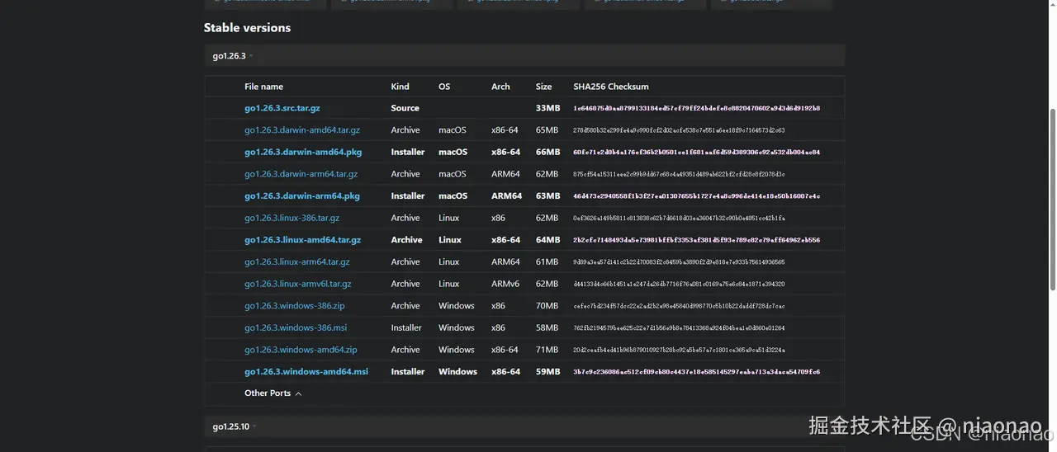Download go1.26.3.linux-amd64.tar.gz

point(302,240)
